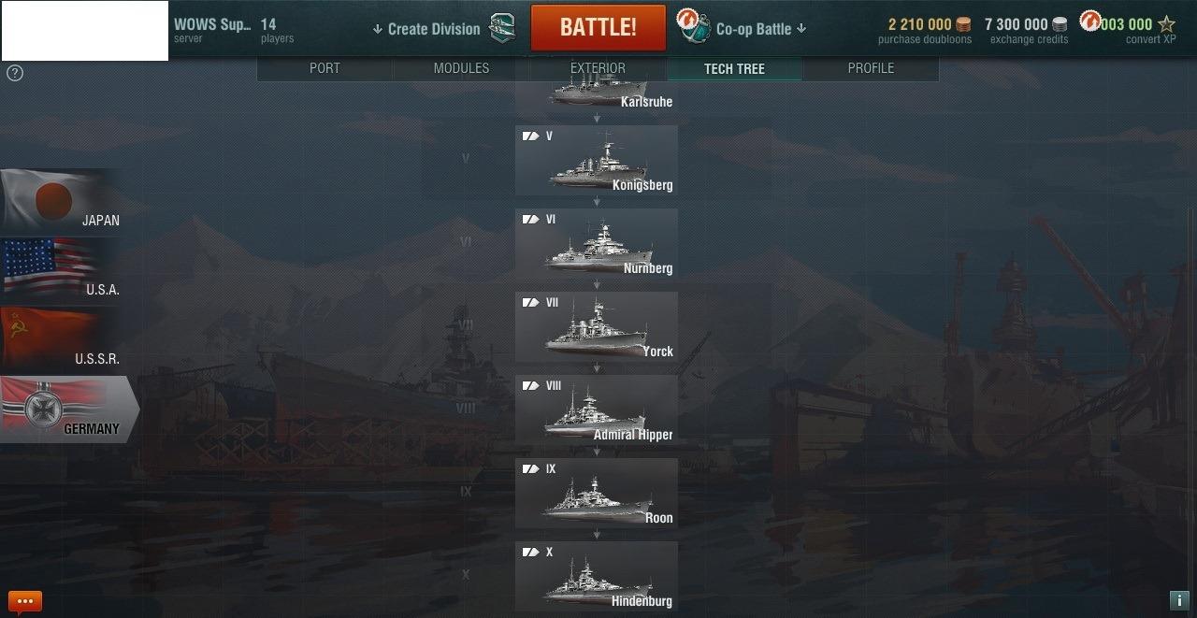1197x618 pixels.
Task: Go to the PORT tab
Action: 324,68
